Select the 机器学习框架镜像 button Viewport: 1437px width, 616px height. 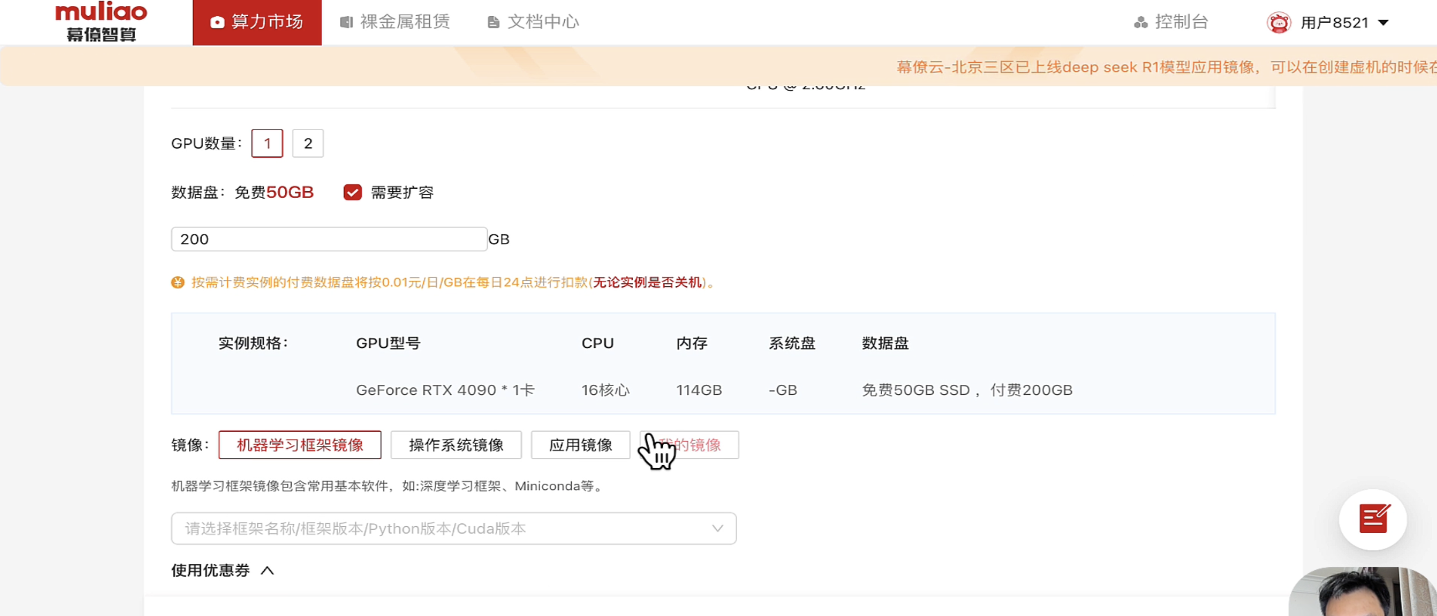click(300, 445)
